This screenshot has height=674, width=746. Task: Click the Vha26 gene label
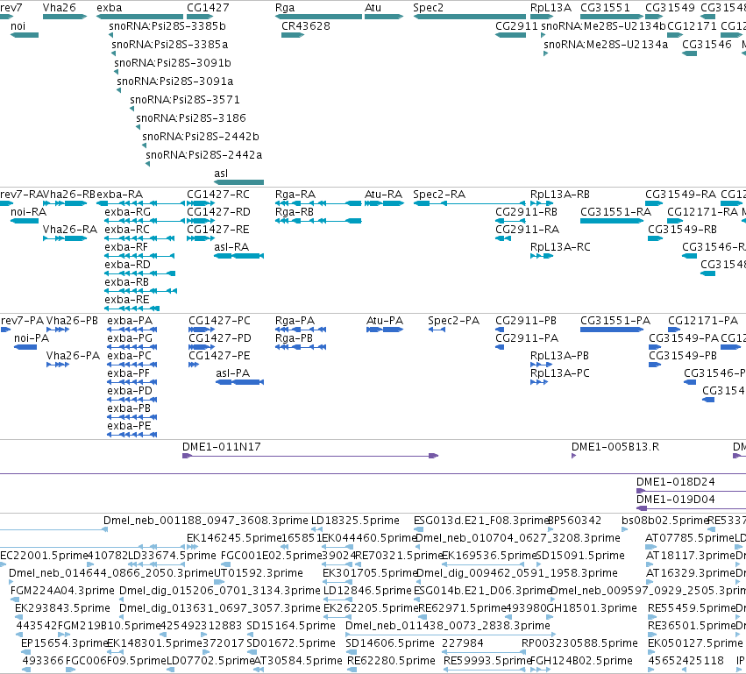point(59,8)
